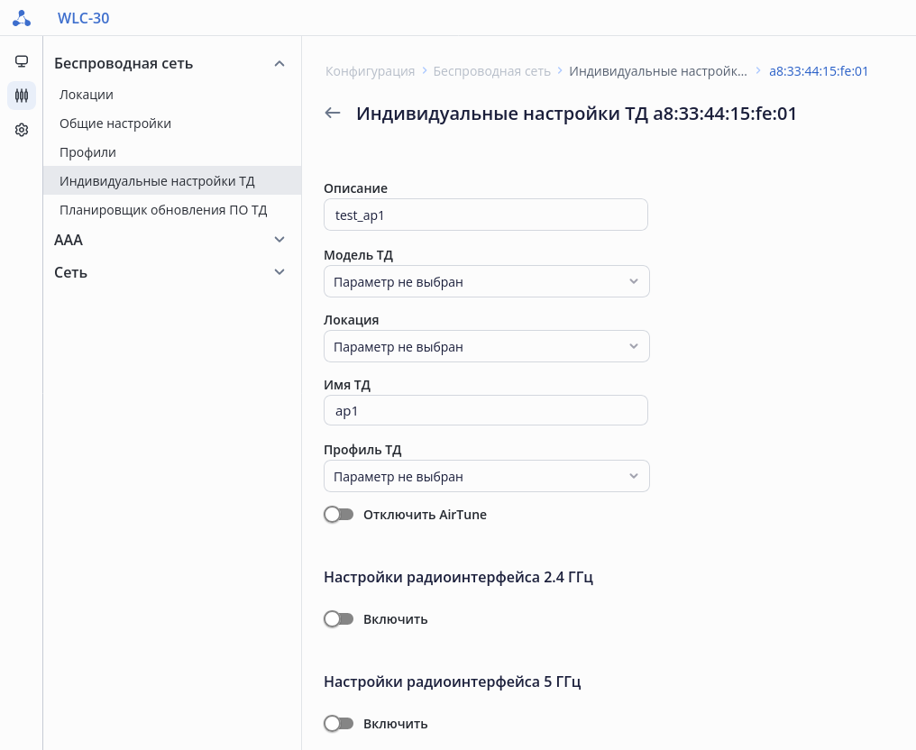Click the WLC logo icon

pyautogui.click(x=22, y=18)
